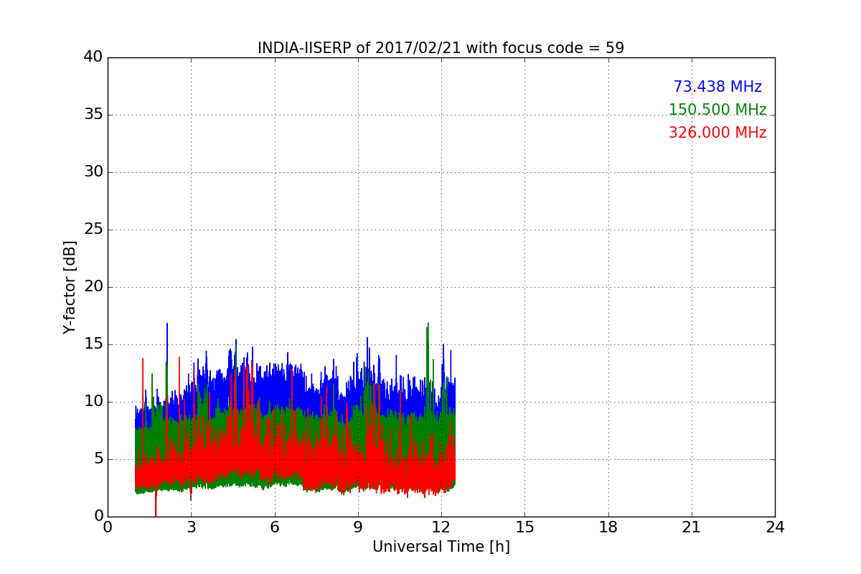The height and width of the screenshot is (574, 861).
Task: Click x-axis tick label '3'
Action: [191, 527]
